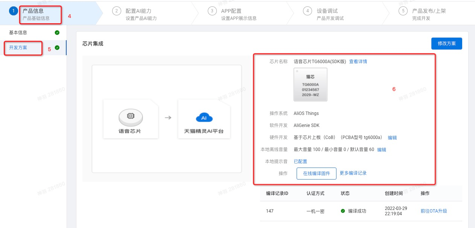Click the step 3 number circle
Viewport: 475px width, 228px height.
[x=212, y=11]
